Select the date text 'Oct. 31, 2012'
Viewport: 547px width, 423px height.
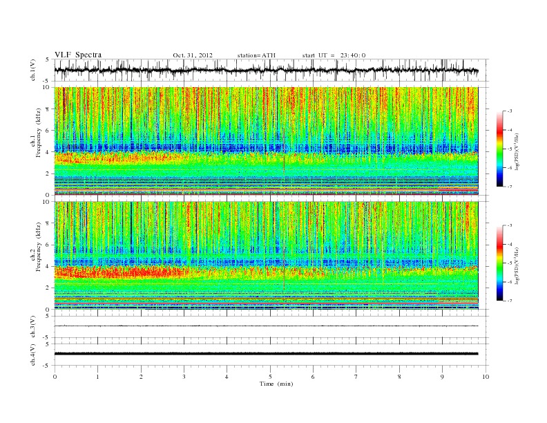tap(193, 55)
